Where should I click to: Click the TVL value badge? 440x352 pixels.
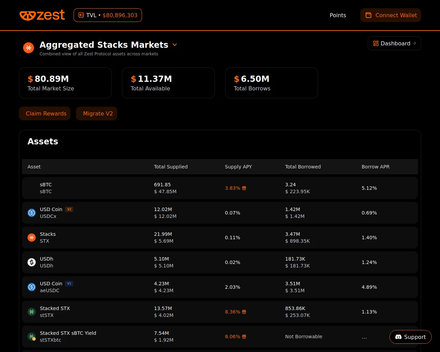coord(108,15)
